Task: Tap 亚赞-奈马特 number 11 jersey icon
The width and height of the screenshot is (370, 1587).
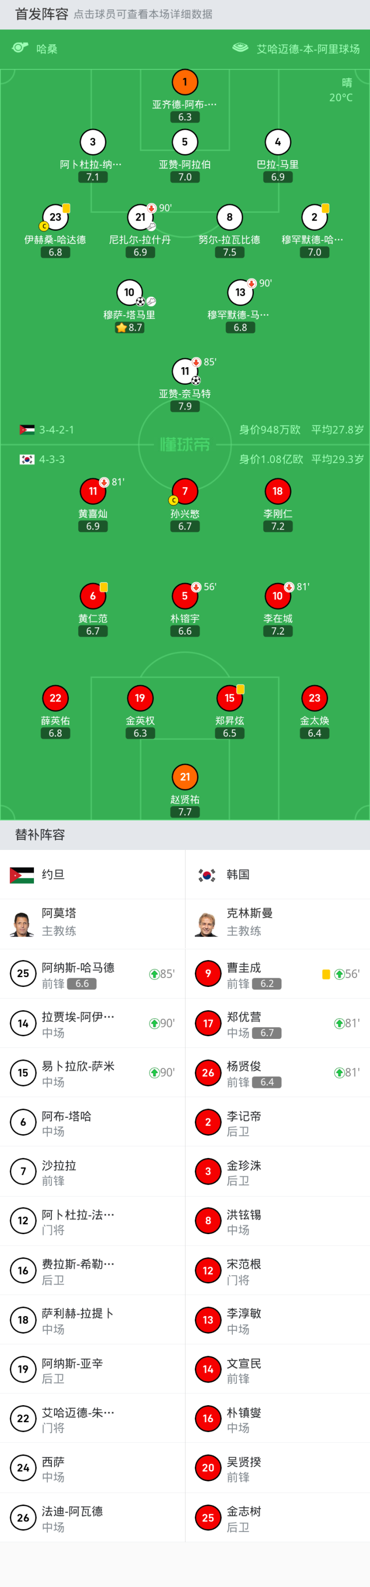Action: [x=184, y=371]
